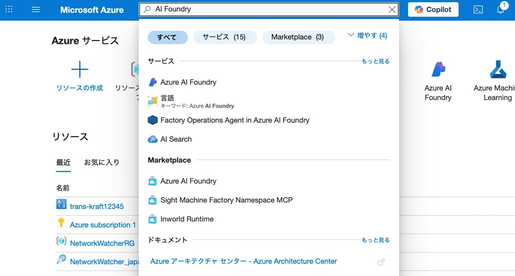Open Factory Operations Agent in Azure AI Foundry
Screen dimensions: 515x276
pos(235,120)
